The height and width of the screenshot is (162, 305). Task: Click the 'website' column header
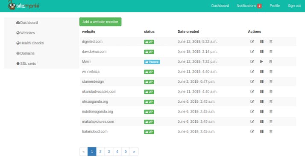88,32
